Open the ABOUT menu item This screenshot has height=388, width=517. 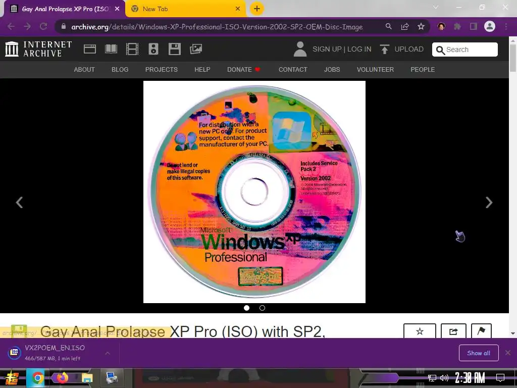pyautogui.click(x=84, y=70)
